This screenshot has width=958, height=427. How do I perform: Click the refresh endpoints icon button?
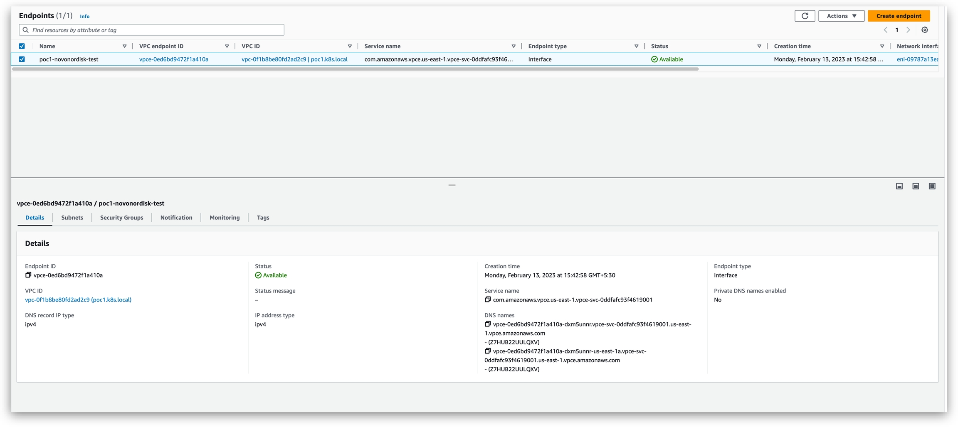pos(805,16)
